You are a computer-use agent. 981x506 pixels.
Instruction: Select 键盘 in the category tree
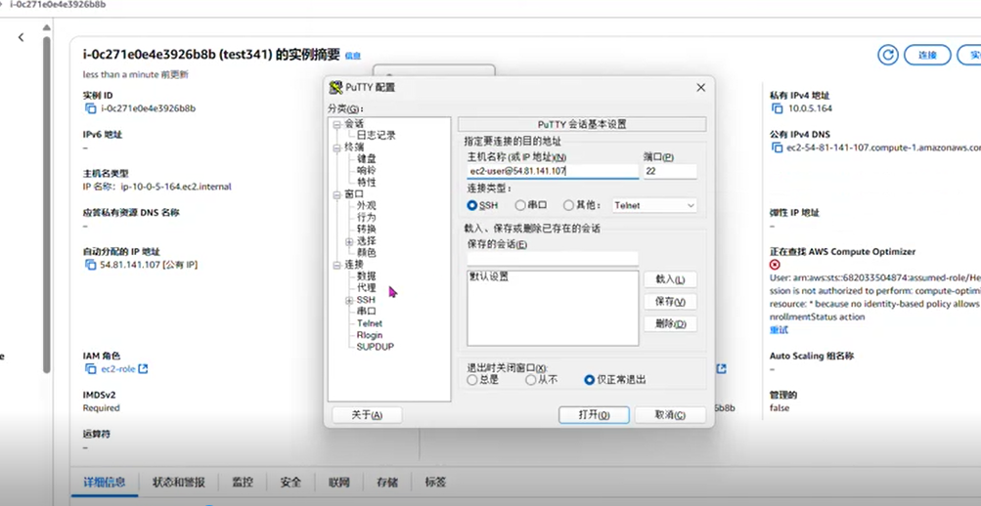pos(367,159)
